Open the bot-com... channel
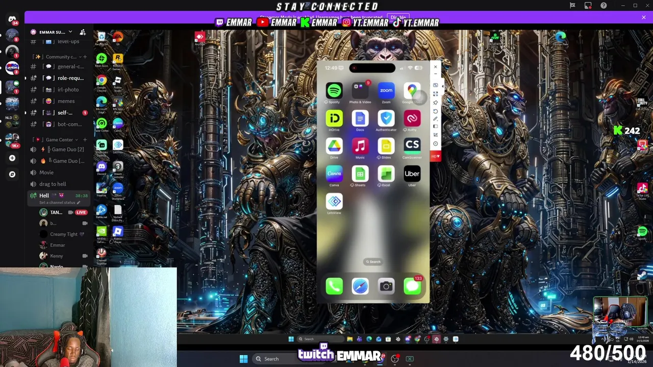 (60, 124)
